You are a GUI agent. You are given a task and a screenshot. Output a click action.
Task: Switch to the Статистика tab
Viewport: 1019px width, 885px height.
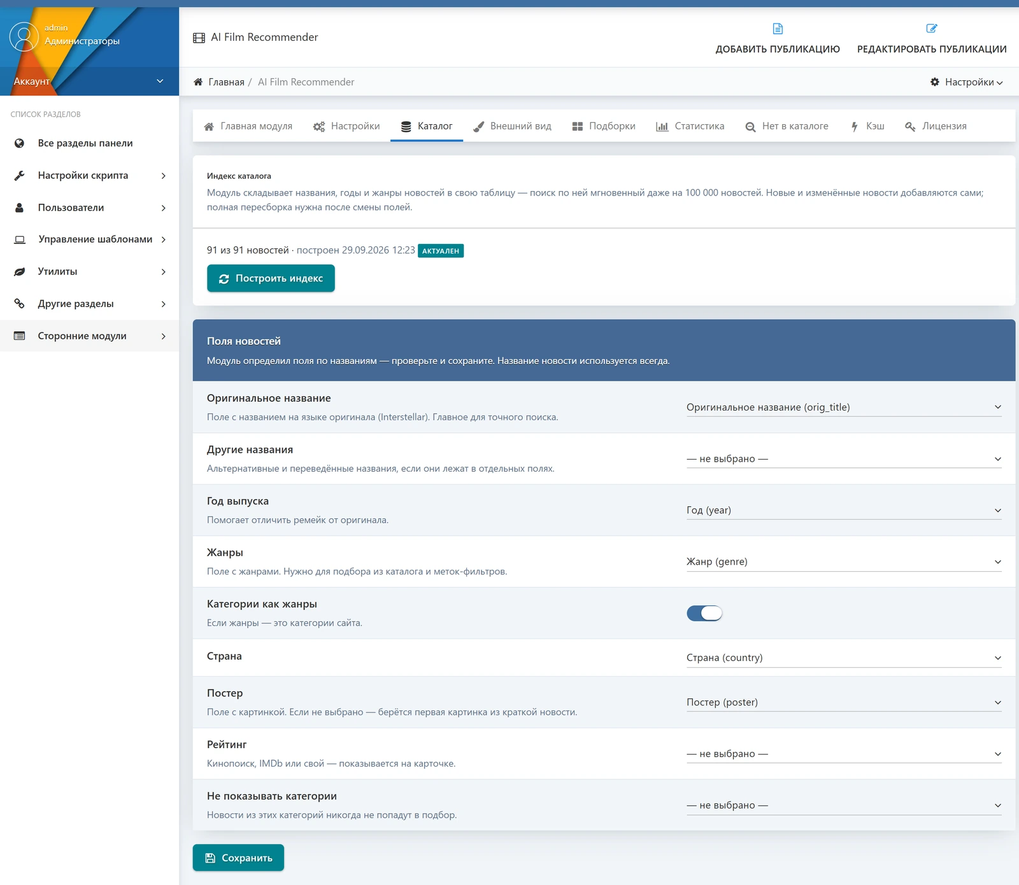690,127
